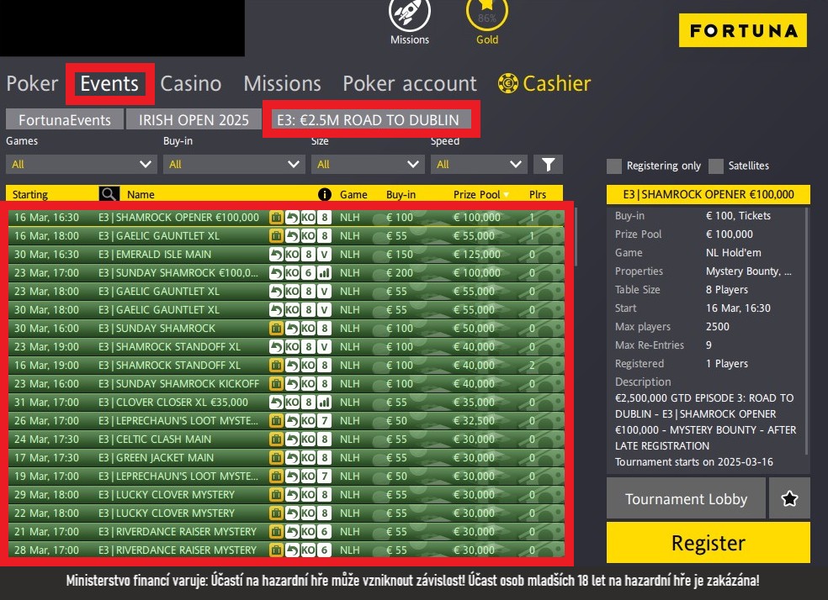Select the FortunaEvents sub-tab
The height and width of the screenshot is (600, 828).
[65, 119]
